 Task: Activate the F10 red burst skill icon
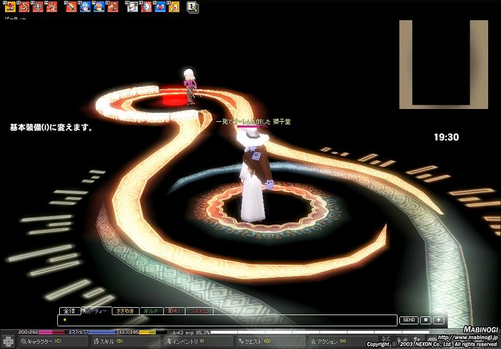(x=146, y=7)
